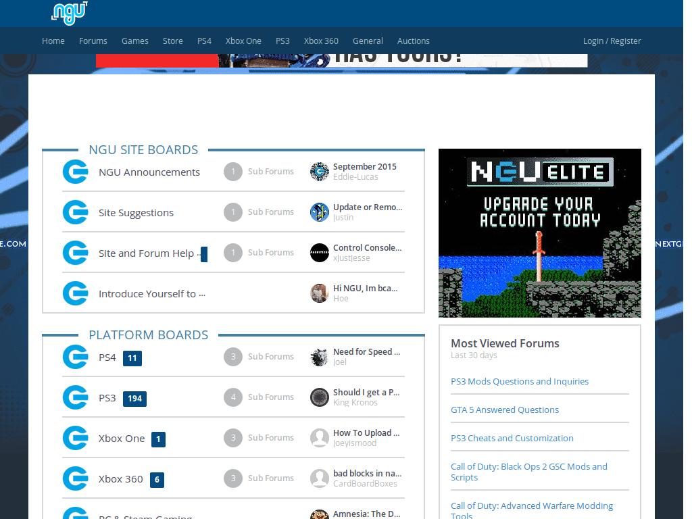692x519 pixels.
Task: Open the Xbox 360 platform board title
Action: coord(120,479)
